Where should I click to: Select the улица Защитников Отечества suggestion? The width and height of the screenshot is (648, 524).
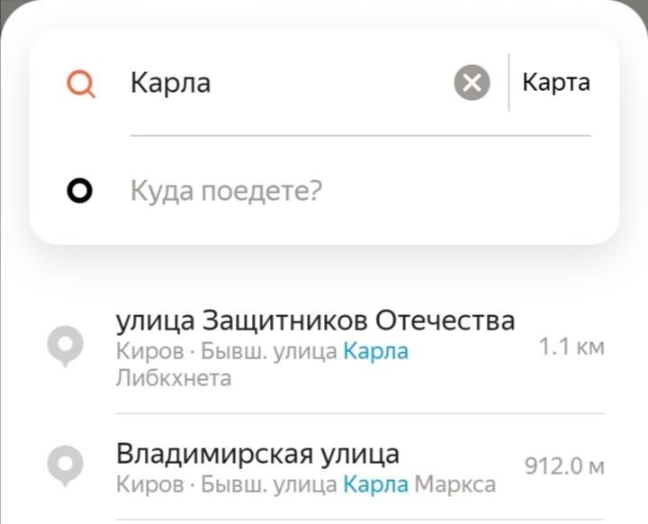315,321
